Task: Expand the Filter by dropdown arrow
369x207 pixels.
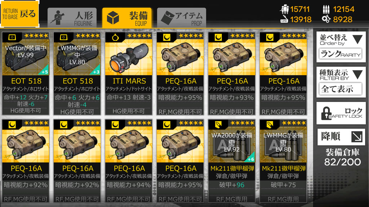Action: coord(357,74)
